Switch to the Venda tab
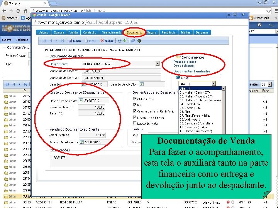The height and width of the screenshot is (208, 278). pos(74,32)
